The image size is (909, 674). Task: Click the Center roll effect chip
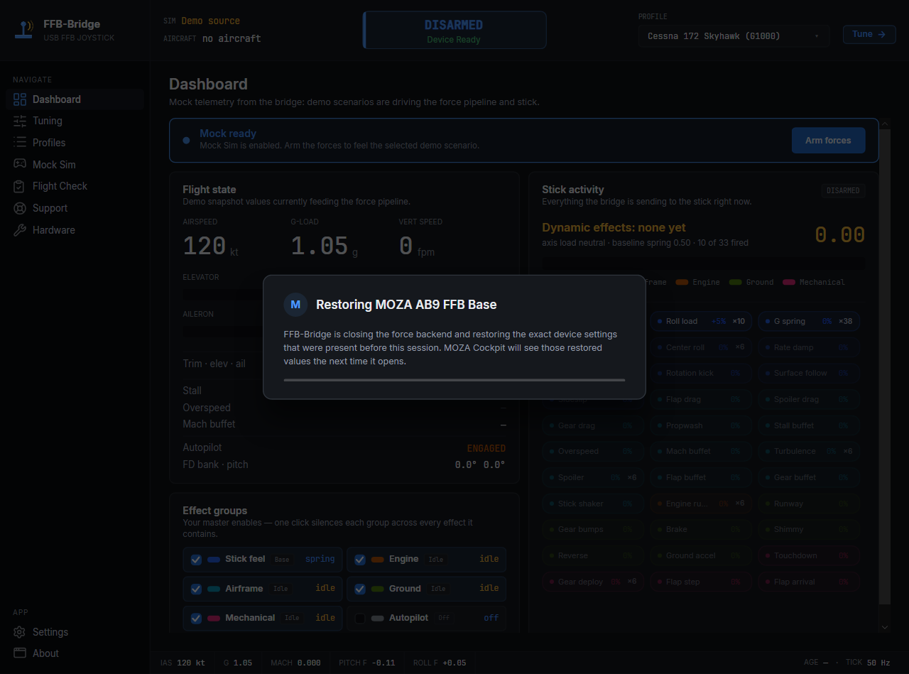[x=701, y=347]
